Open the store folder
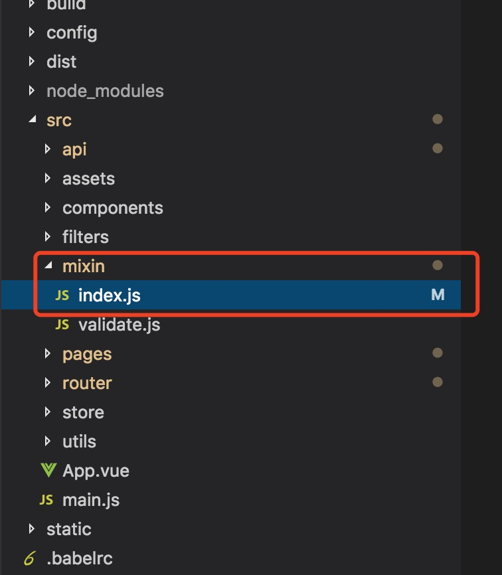 [x=83, y=412]
